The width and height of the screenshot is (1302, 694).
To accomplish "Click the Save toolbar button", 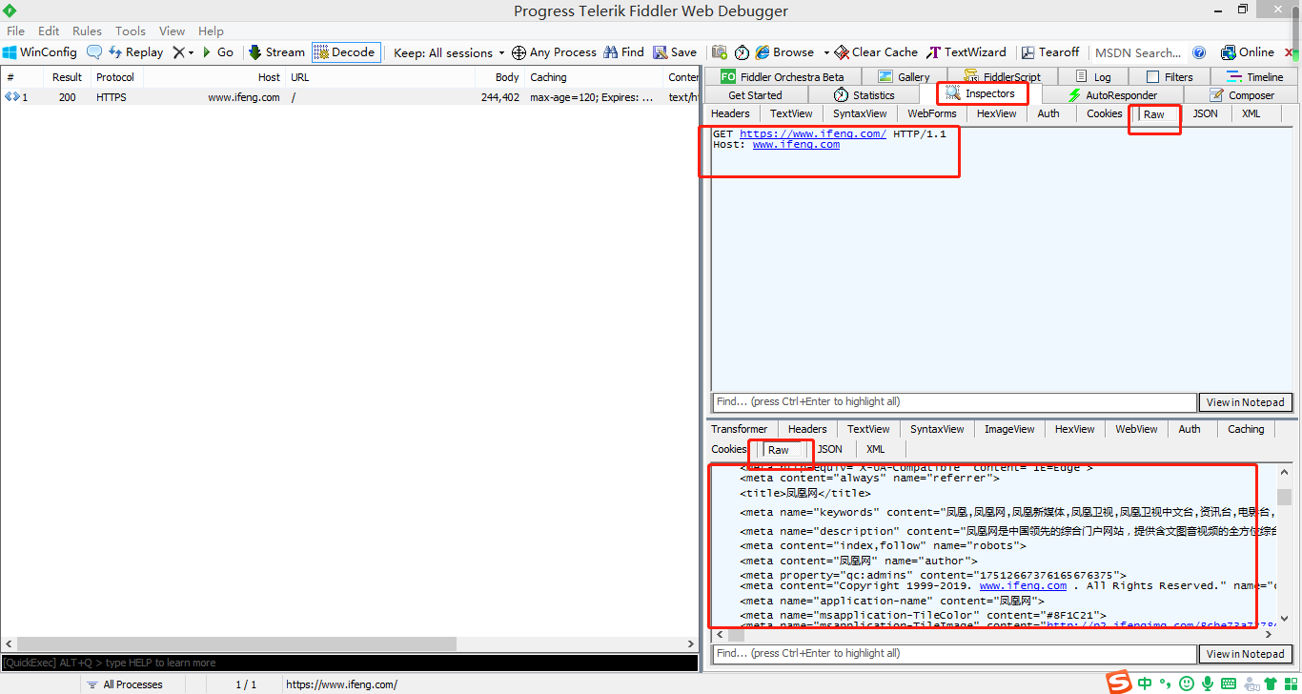I will click(675, 52).
